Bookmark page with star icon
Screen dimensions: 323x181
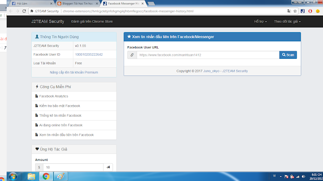295,11
